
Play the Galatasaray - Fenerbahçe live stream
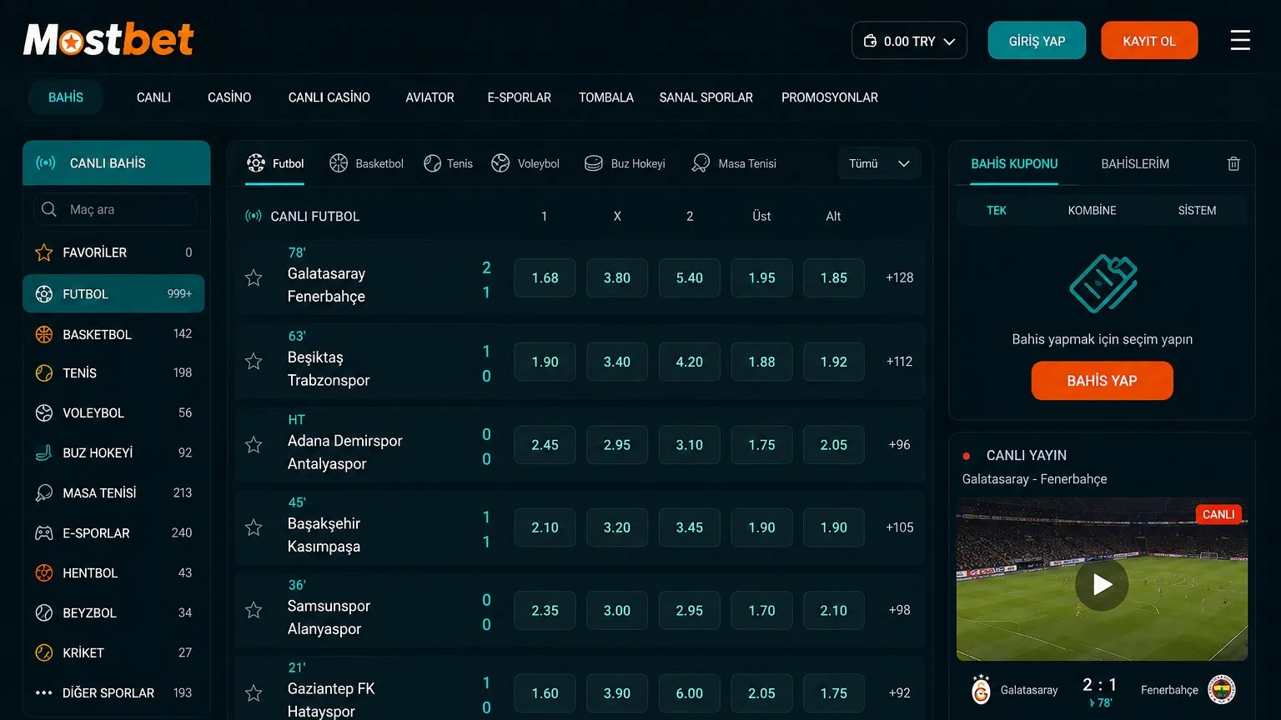pos(1102,584)
